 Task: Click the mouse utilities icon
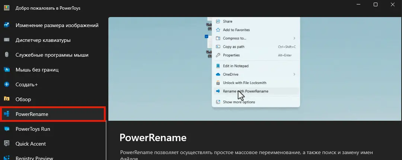[6, 55]
